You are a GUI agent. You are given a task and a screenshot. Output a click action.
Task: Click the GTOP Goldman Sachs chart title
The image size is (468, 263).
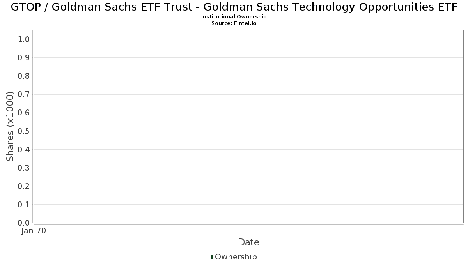click(234, 7)
